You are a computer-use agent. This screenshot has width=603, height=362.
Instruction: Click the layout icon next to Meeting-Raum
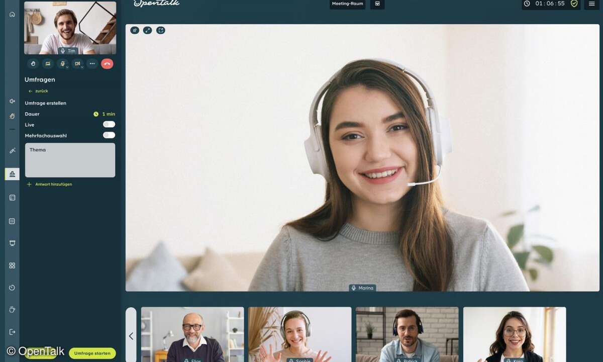coord(377,4)
